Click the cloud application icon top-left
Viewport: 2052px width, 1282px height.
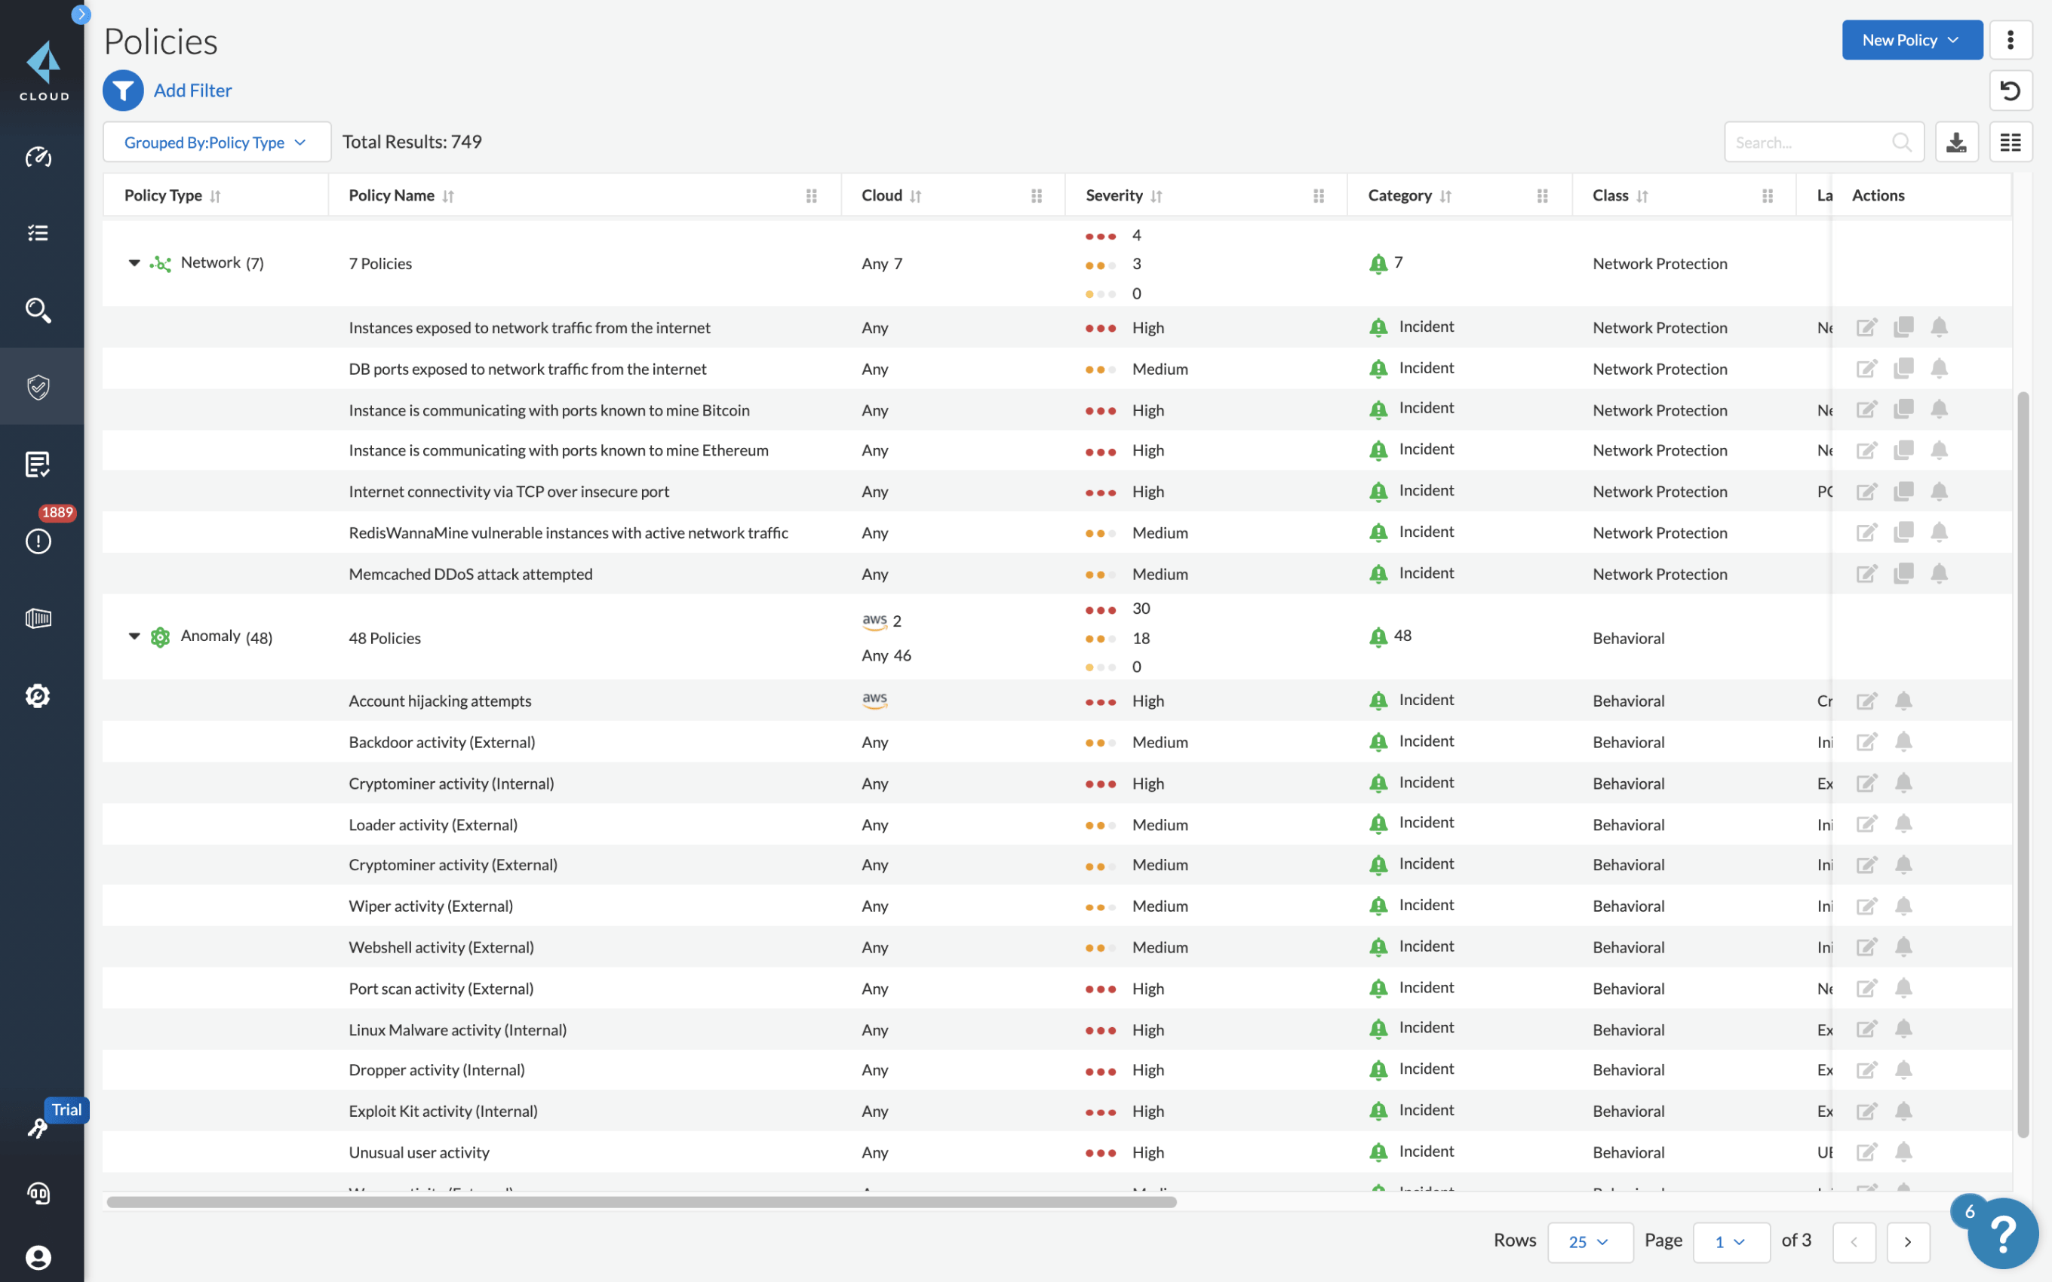tap(40, 65)
